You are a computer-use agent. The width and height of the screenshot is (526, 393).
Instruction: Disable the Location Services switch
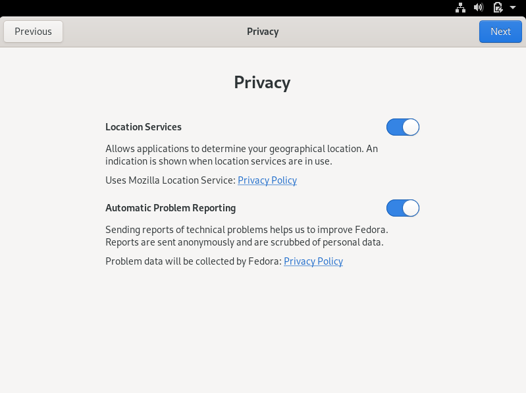[x=402, y=127]
